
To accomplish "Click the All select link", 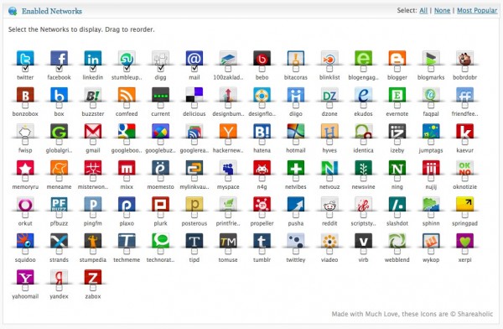I will coord(423,11).
